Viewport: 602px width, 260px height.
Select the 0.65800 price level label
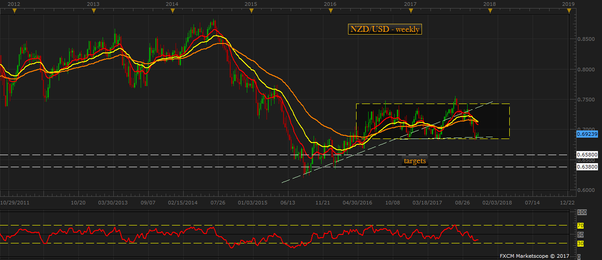(586, 155)
